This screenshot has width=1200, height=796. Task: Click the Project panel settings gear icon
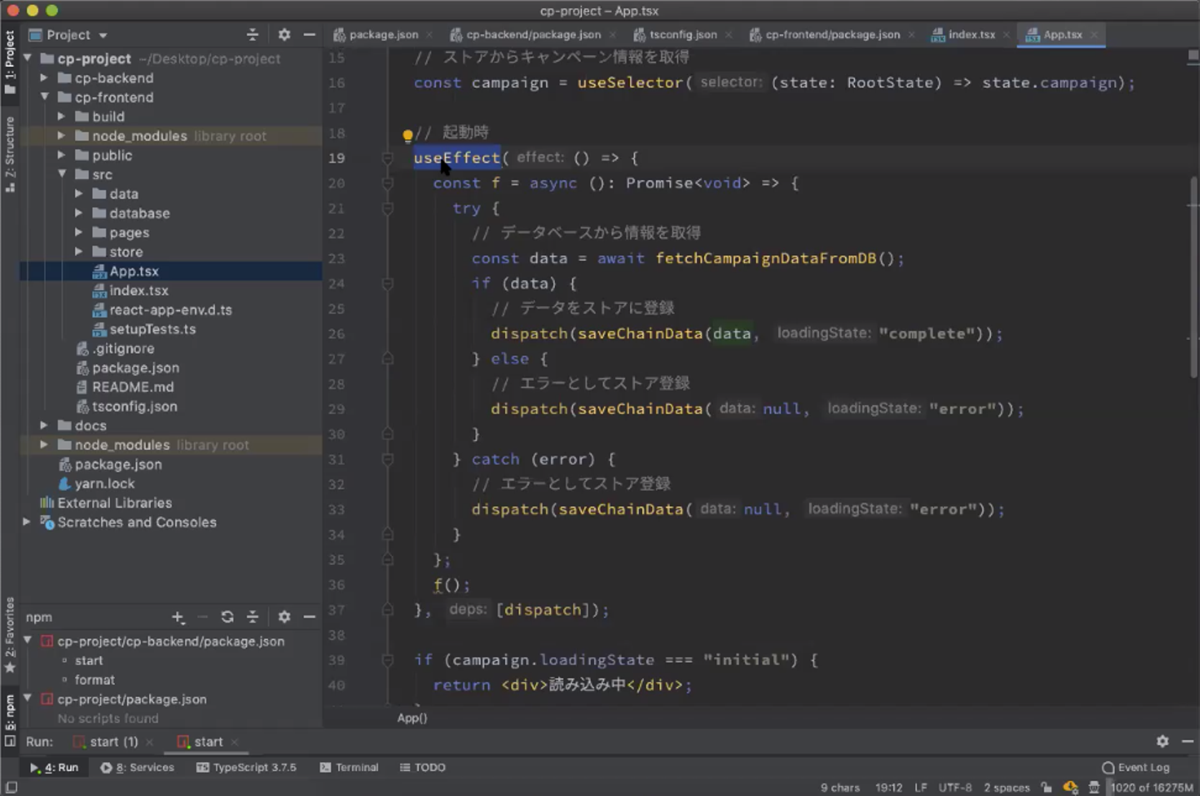284,35
